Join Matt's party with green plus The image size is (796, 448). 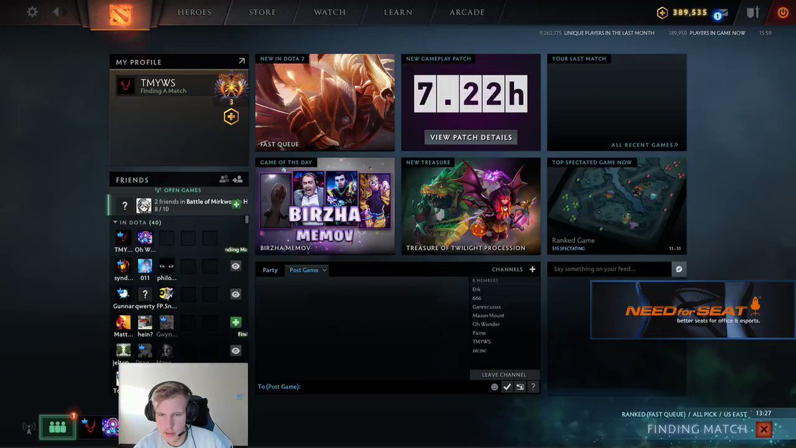[235, 322]
